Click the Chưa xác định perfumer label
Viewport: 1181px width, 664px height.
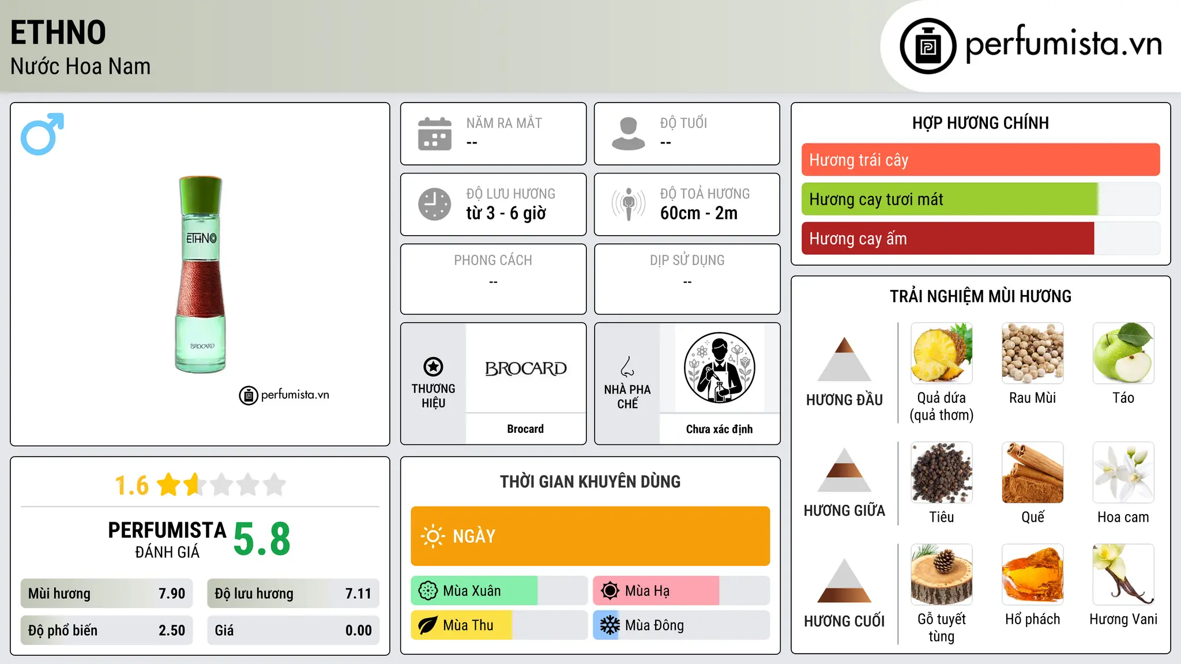point(719,429)
